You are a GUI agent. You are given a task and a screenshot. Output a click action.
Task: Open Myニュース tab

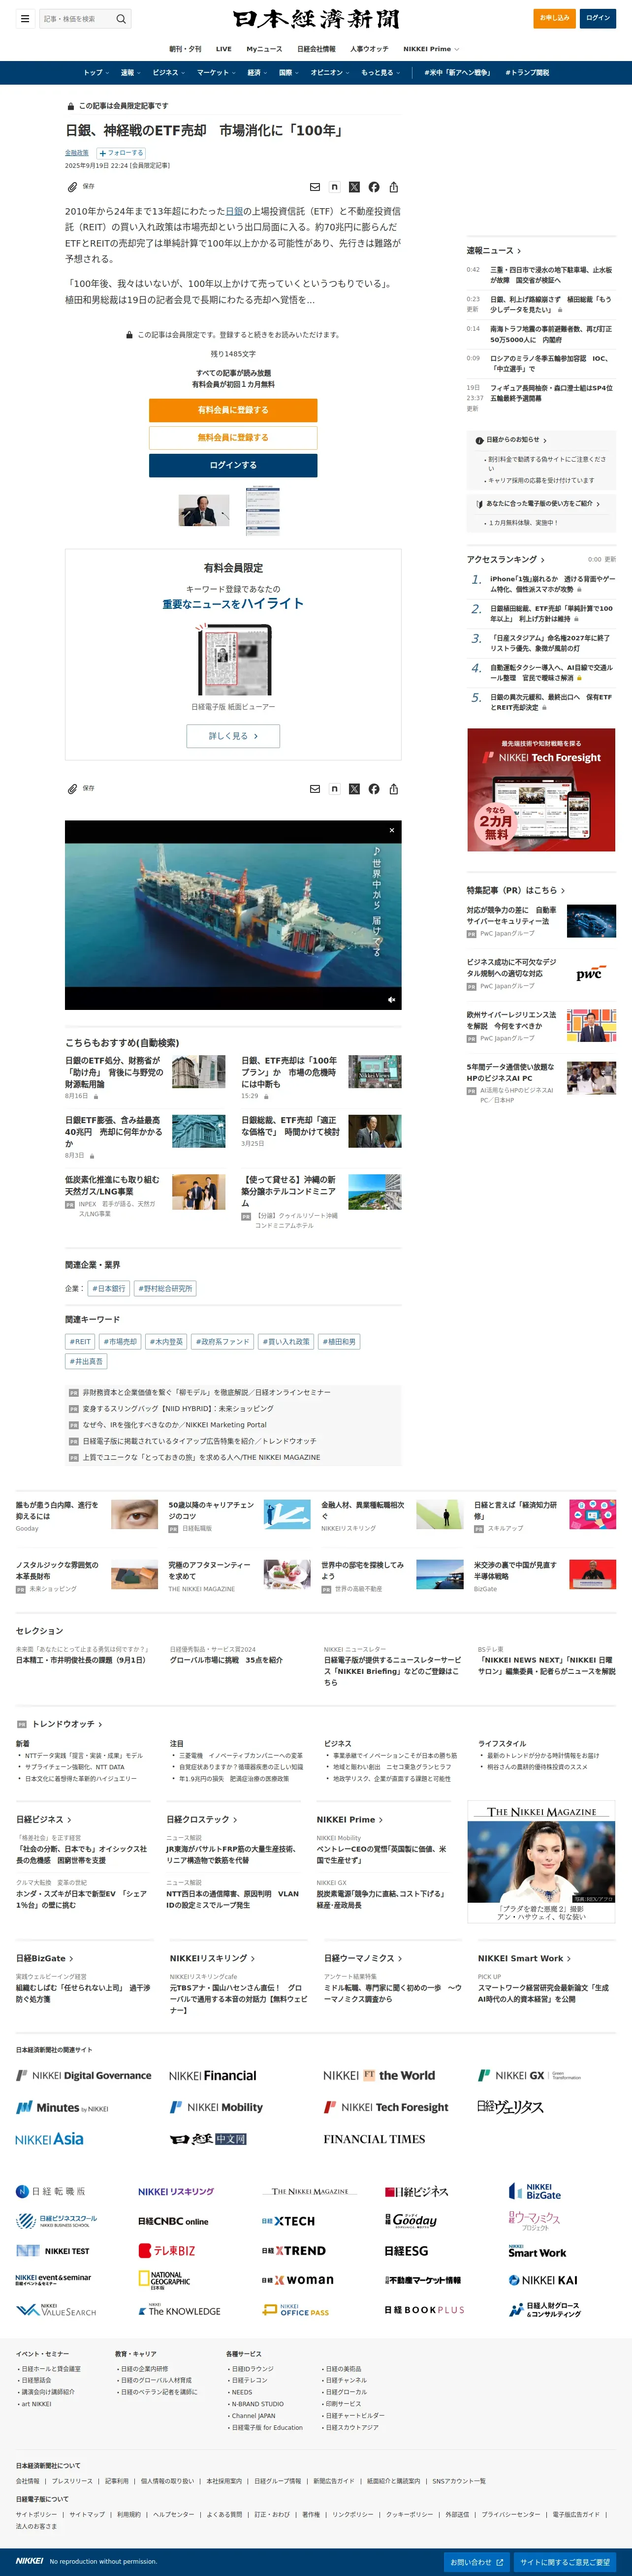point(264,49)
